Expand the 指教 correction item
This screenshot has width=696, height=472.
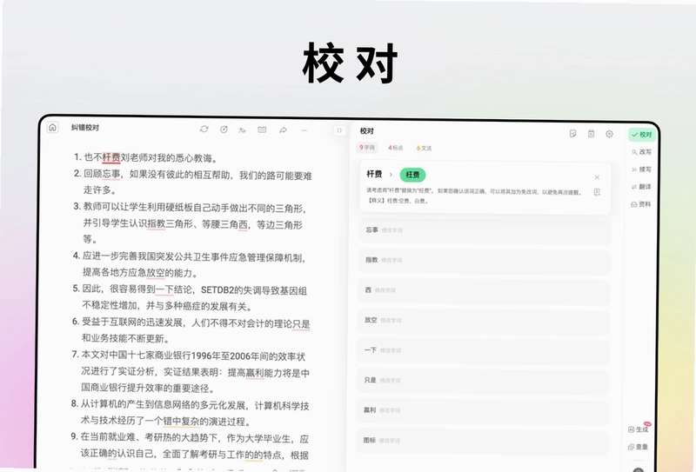point(484,261)
